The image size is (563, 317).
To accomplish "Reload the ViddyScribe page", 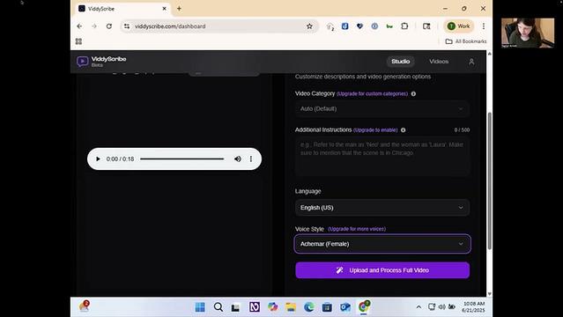I will click(109, 26).
